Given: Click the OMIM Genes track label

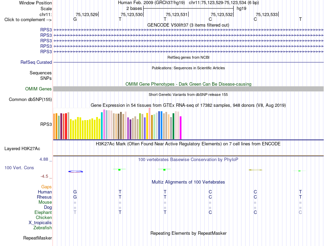Looking at the screenshot, I should (x=38, y=89).
